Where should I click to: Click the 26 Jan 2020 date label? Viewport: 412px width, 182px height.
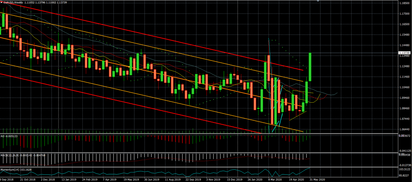coord(255,179)
